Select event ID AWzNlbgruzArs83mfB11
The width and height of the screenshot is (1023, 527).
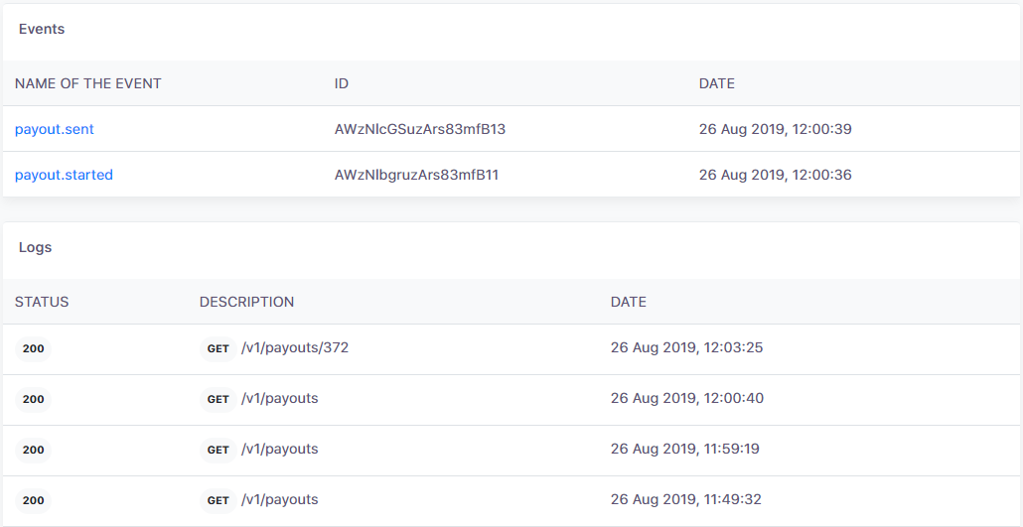pyautogui.click(x=417, y=175)
